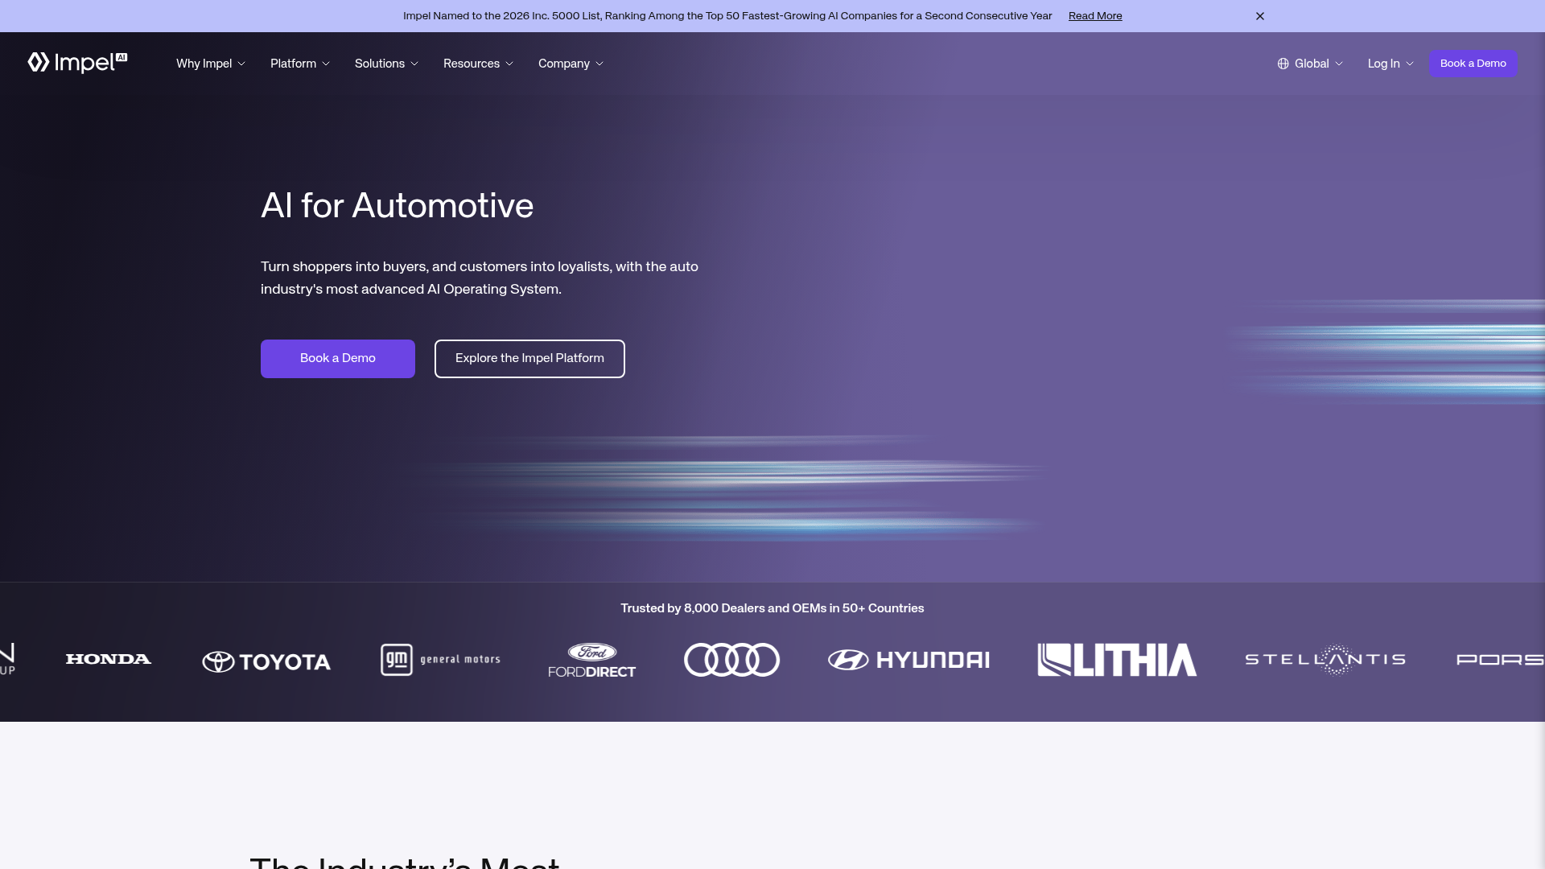The image size is (1545, 869).
Task: Expand the Company menu chevron
Action: coord(599,64)
